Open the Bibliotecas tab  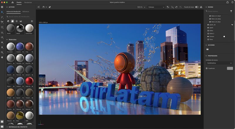(x=26, y=11)
